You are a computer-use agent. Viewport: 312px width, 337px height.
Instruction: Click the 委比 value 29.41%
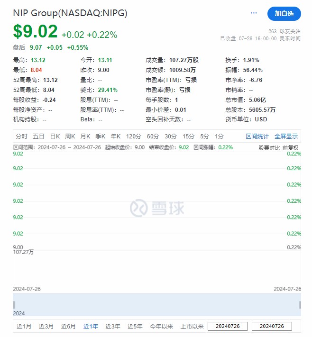coord(108,90)
